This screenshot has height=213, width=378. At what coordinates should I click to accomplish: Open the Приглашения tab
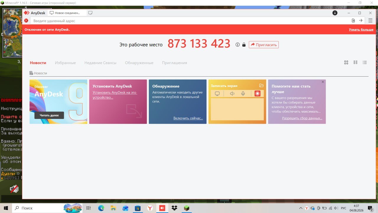point(175,63)
